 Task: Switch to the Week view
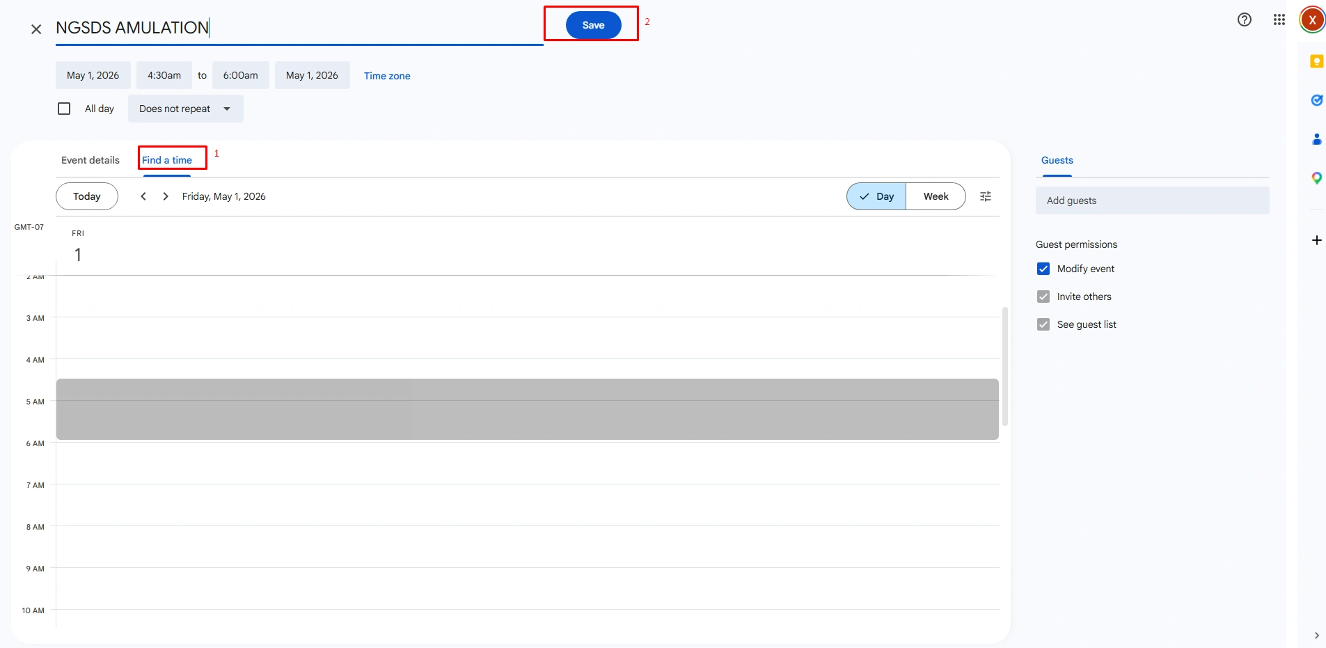point(936,196)
